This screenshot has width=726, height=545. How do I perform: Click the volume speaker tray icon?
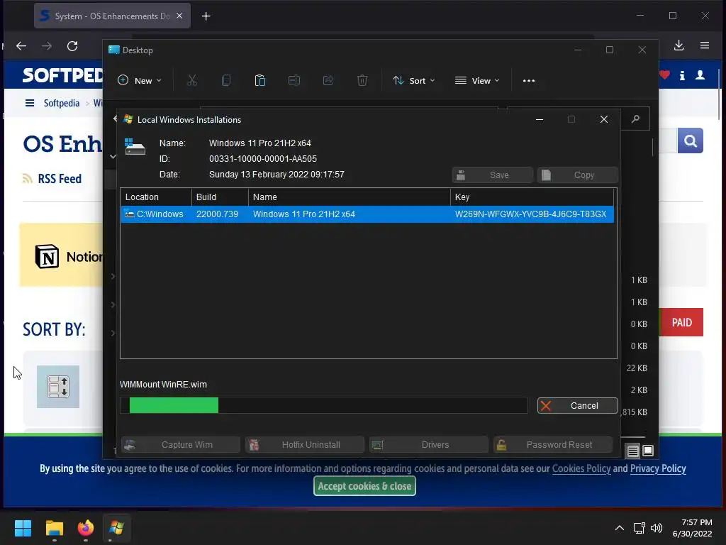pyautogui.click(x=656, y=528)
